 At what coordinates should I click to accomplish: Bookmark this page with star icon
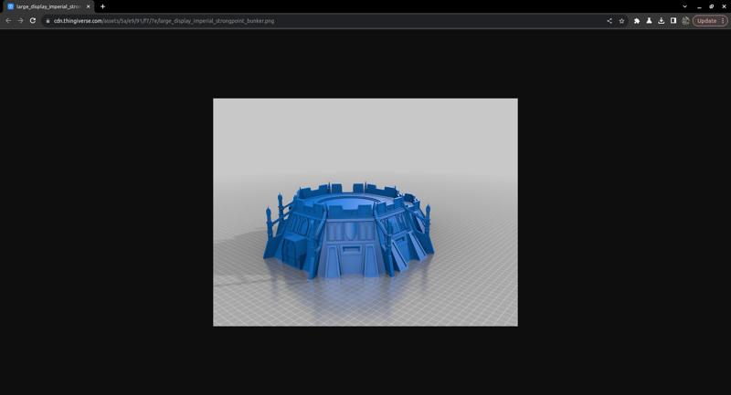(x=621, y=21)
